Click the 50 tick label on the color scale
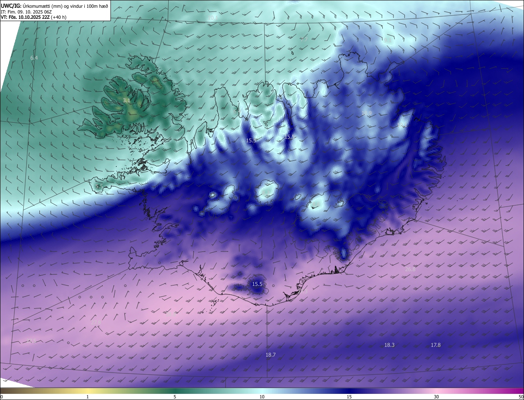Viewport: 524px width, 400px height. [521, 397]
